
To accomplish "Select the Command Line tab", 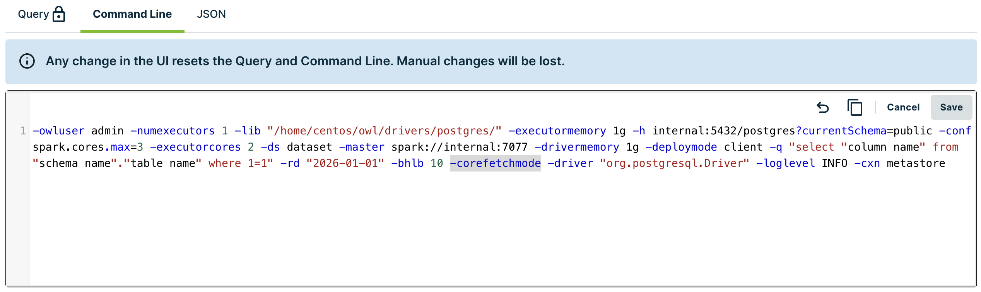I will 132,14.
